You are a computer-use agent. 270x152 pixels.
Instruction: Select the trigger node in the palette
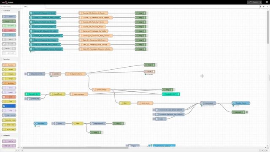click(x=9, y=92)
